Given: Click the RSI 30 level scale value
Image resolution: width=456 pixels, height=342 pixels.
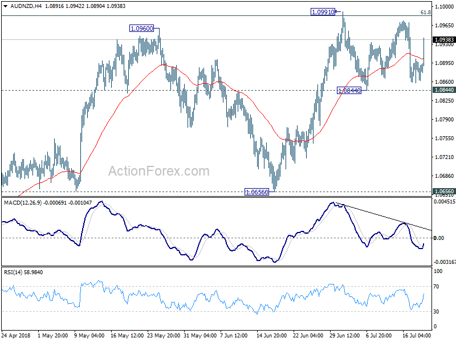Looking at the screenshot, I should pyautogui.click(x=436, y=311).
